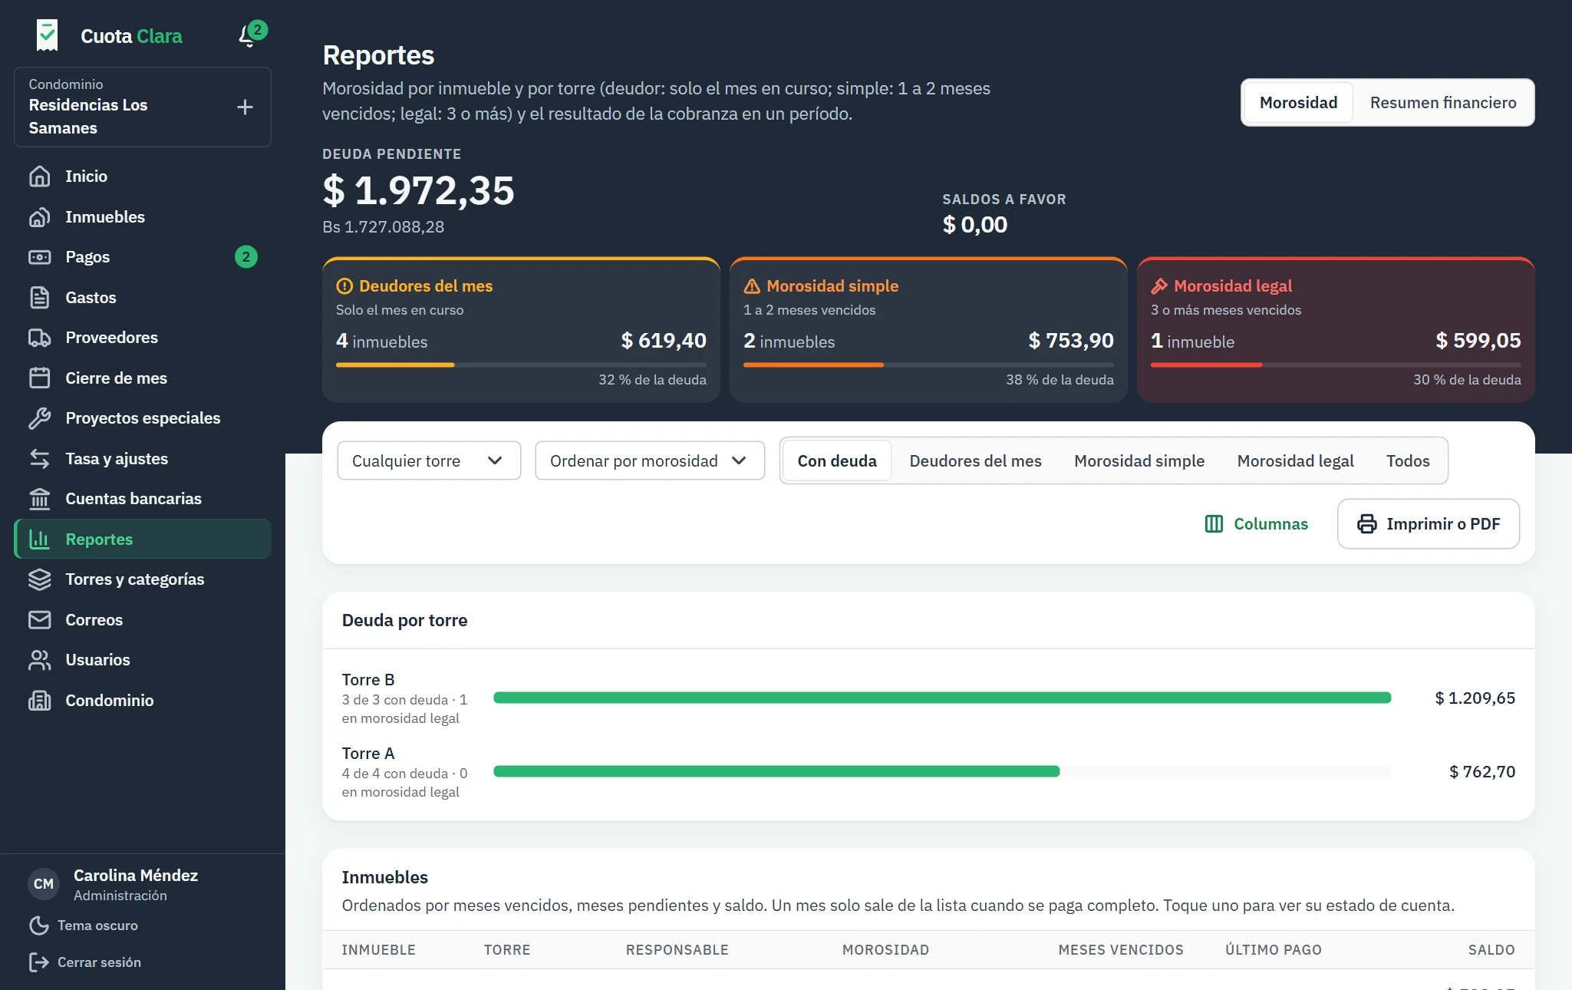Filter list by Deudores del mes
Image resolution: width=1572 pixels, height=990 pixels.
click(x=975, y=461)
